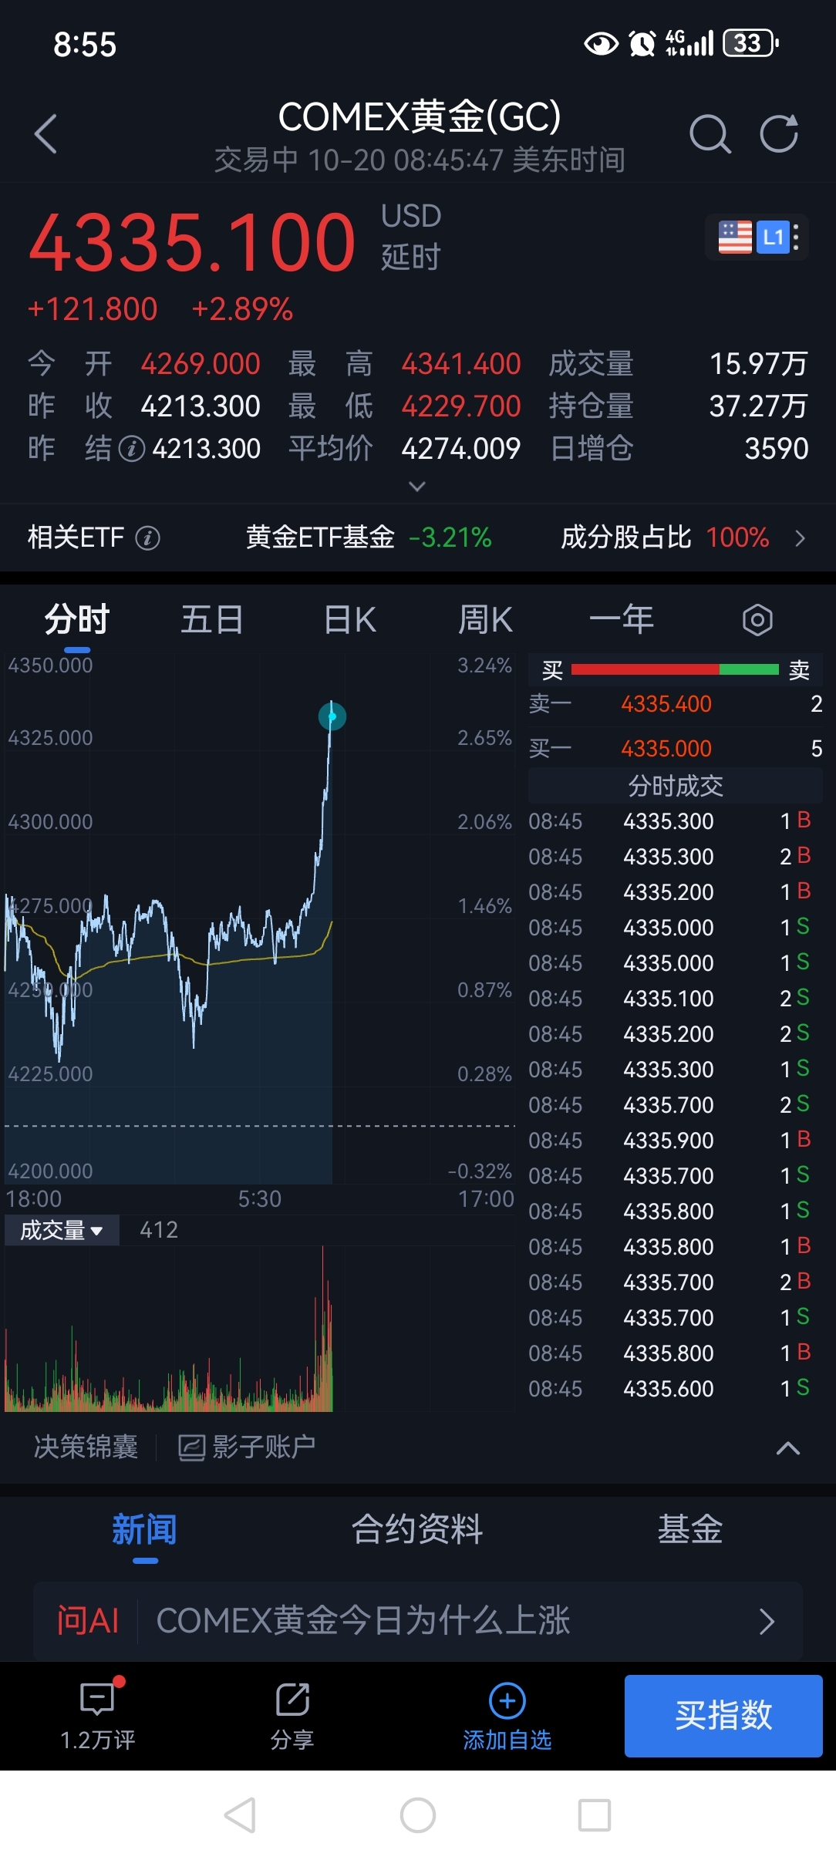Screen dimensions: 836x1860
Task: Tap the main price 4335.100
Action: [192, 244]
